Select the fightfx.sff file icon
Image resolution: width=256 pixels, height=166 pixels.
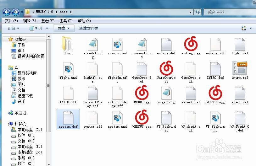(117, 69)
